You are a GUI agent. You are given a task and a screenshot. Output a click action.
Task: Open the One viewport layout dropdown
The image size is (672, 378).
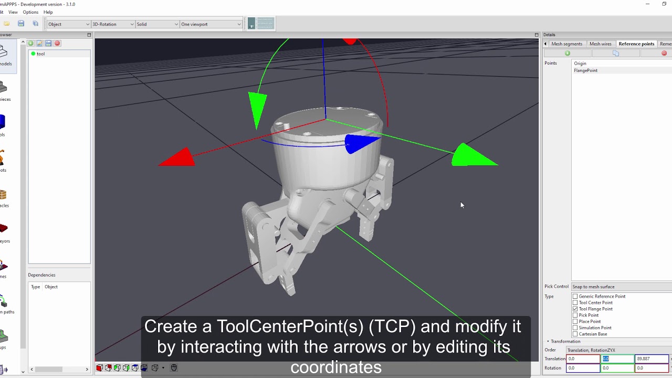coord(211,24)
